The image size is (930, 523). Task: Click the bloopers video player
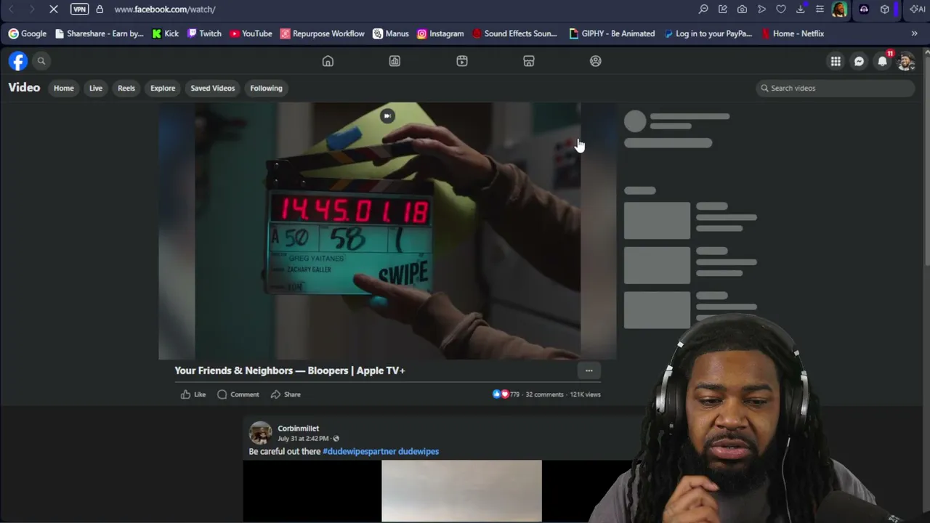click(387, 231)
